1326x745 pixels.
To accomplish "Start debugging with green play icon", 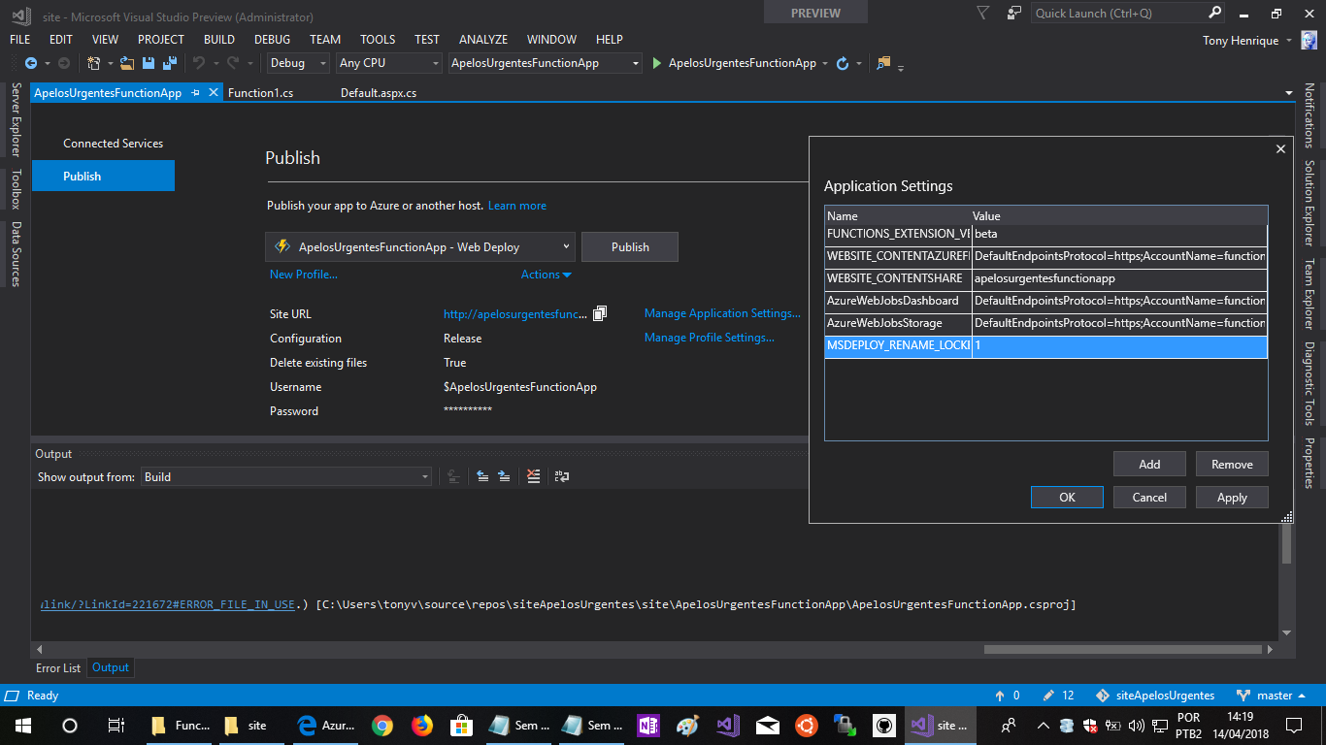I will point(657,63).
